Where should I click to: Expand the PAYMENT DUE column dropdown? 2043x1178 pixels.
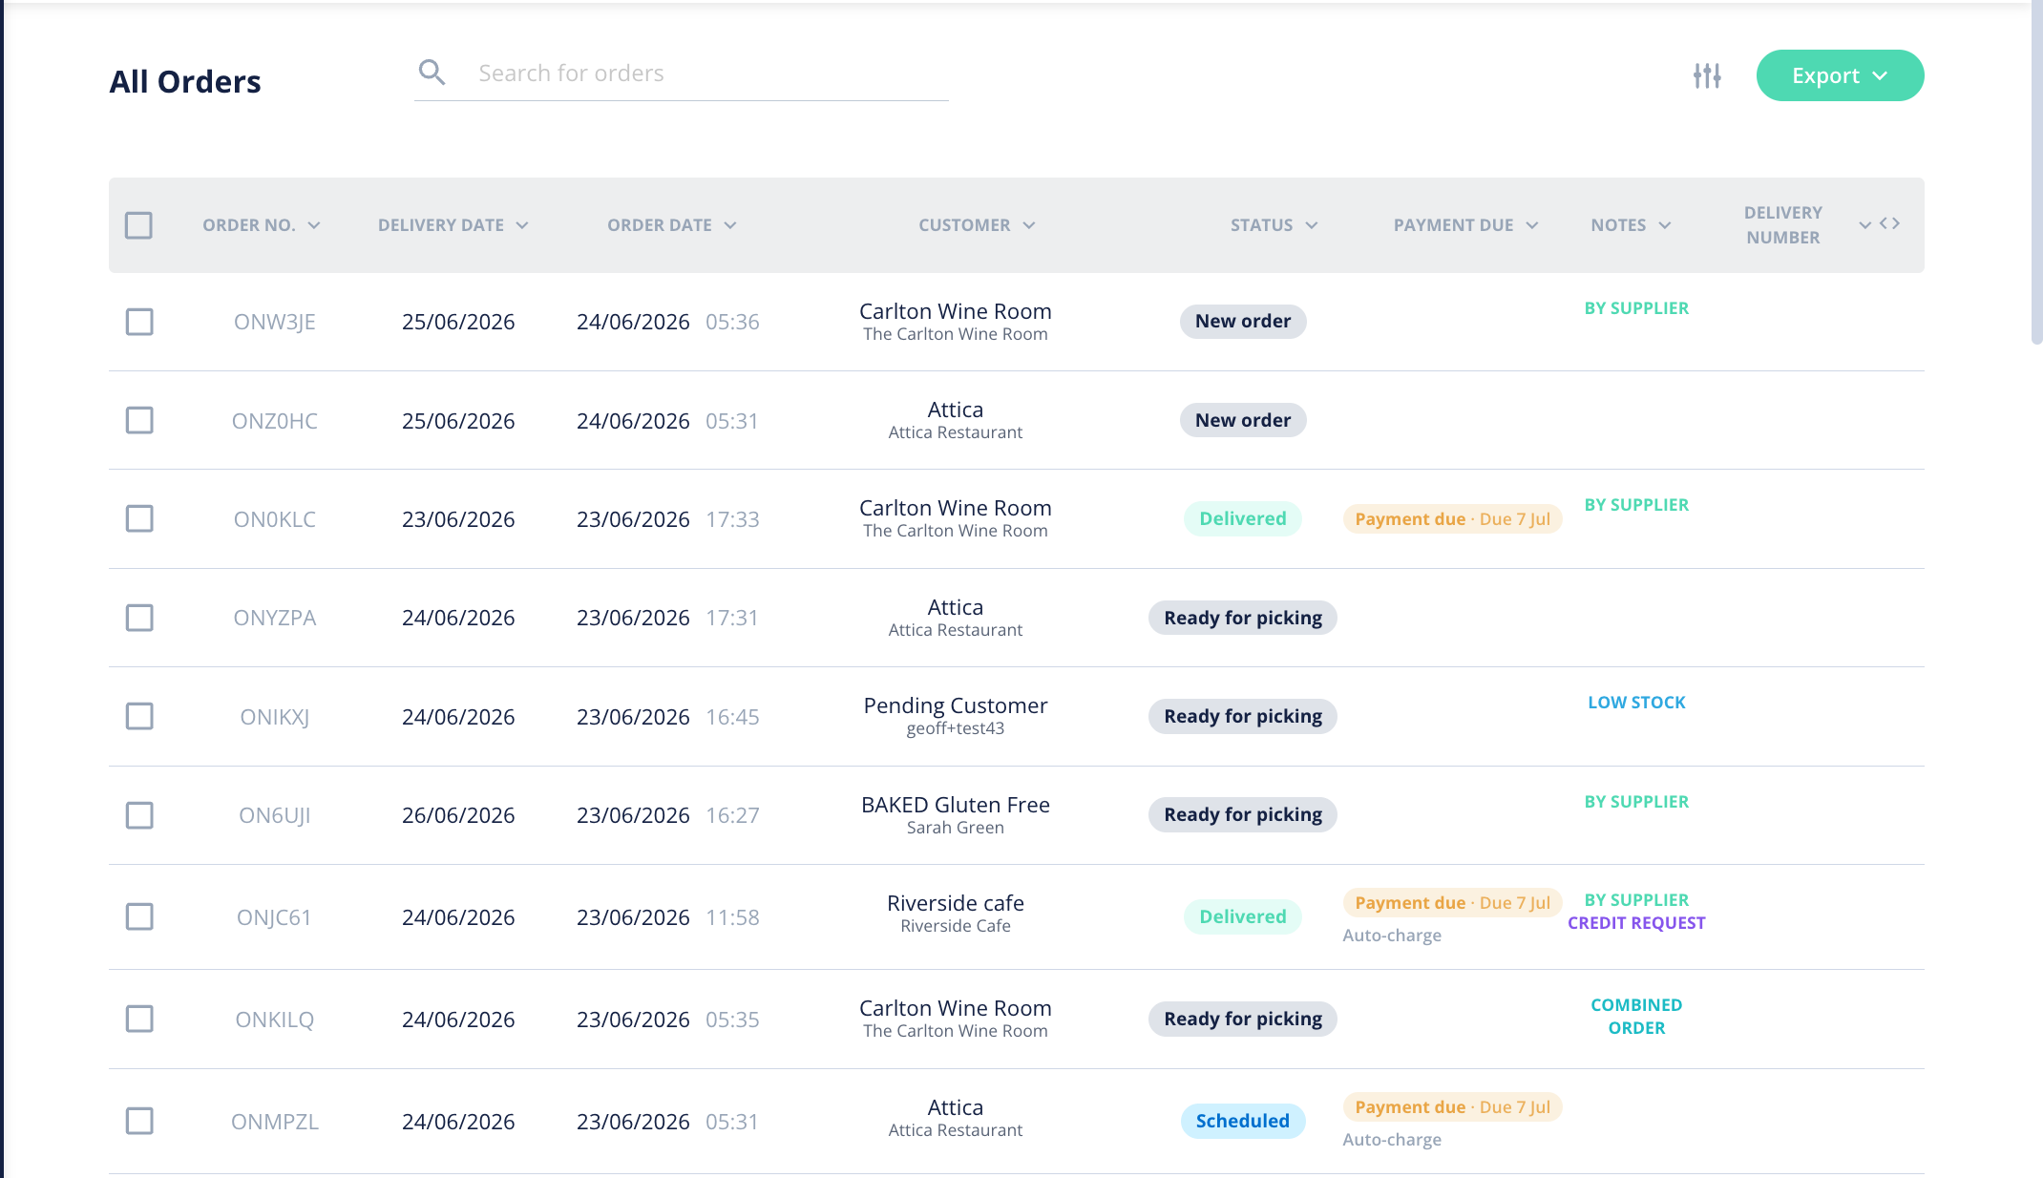click(1465, 225)
